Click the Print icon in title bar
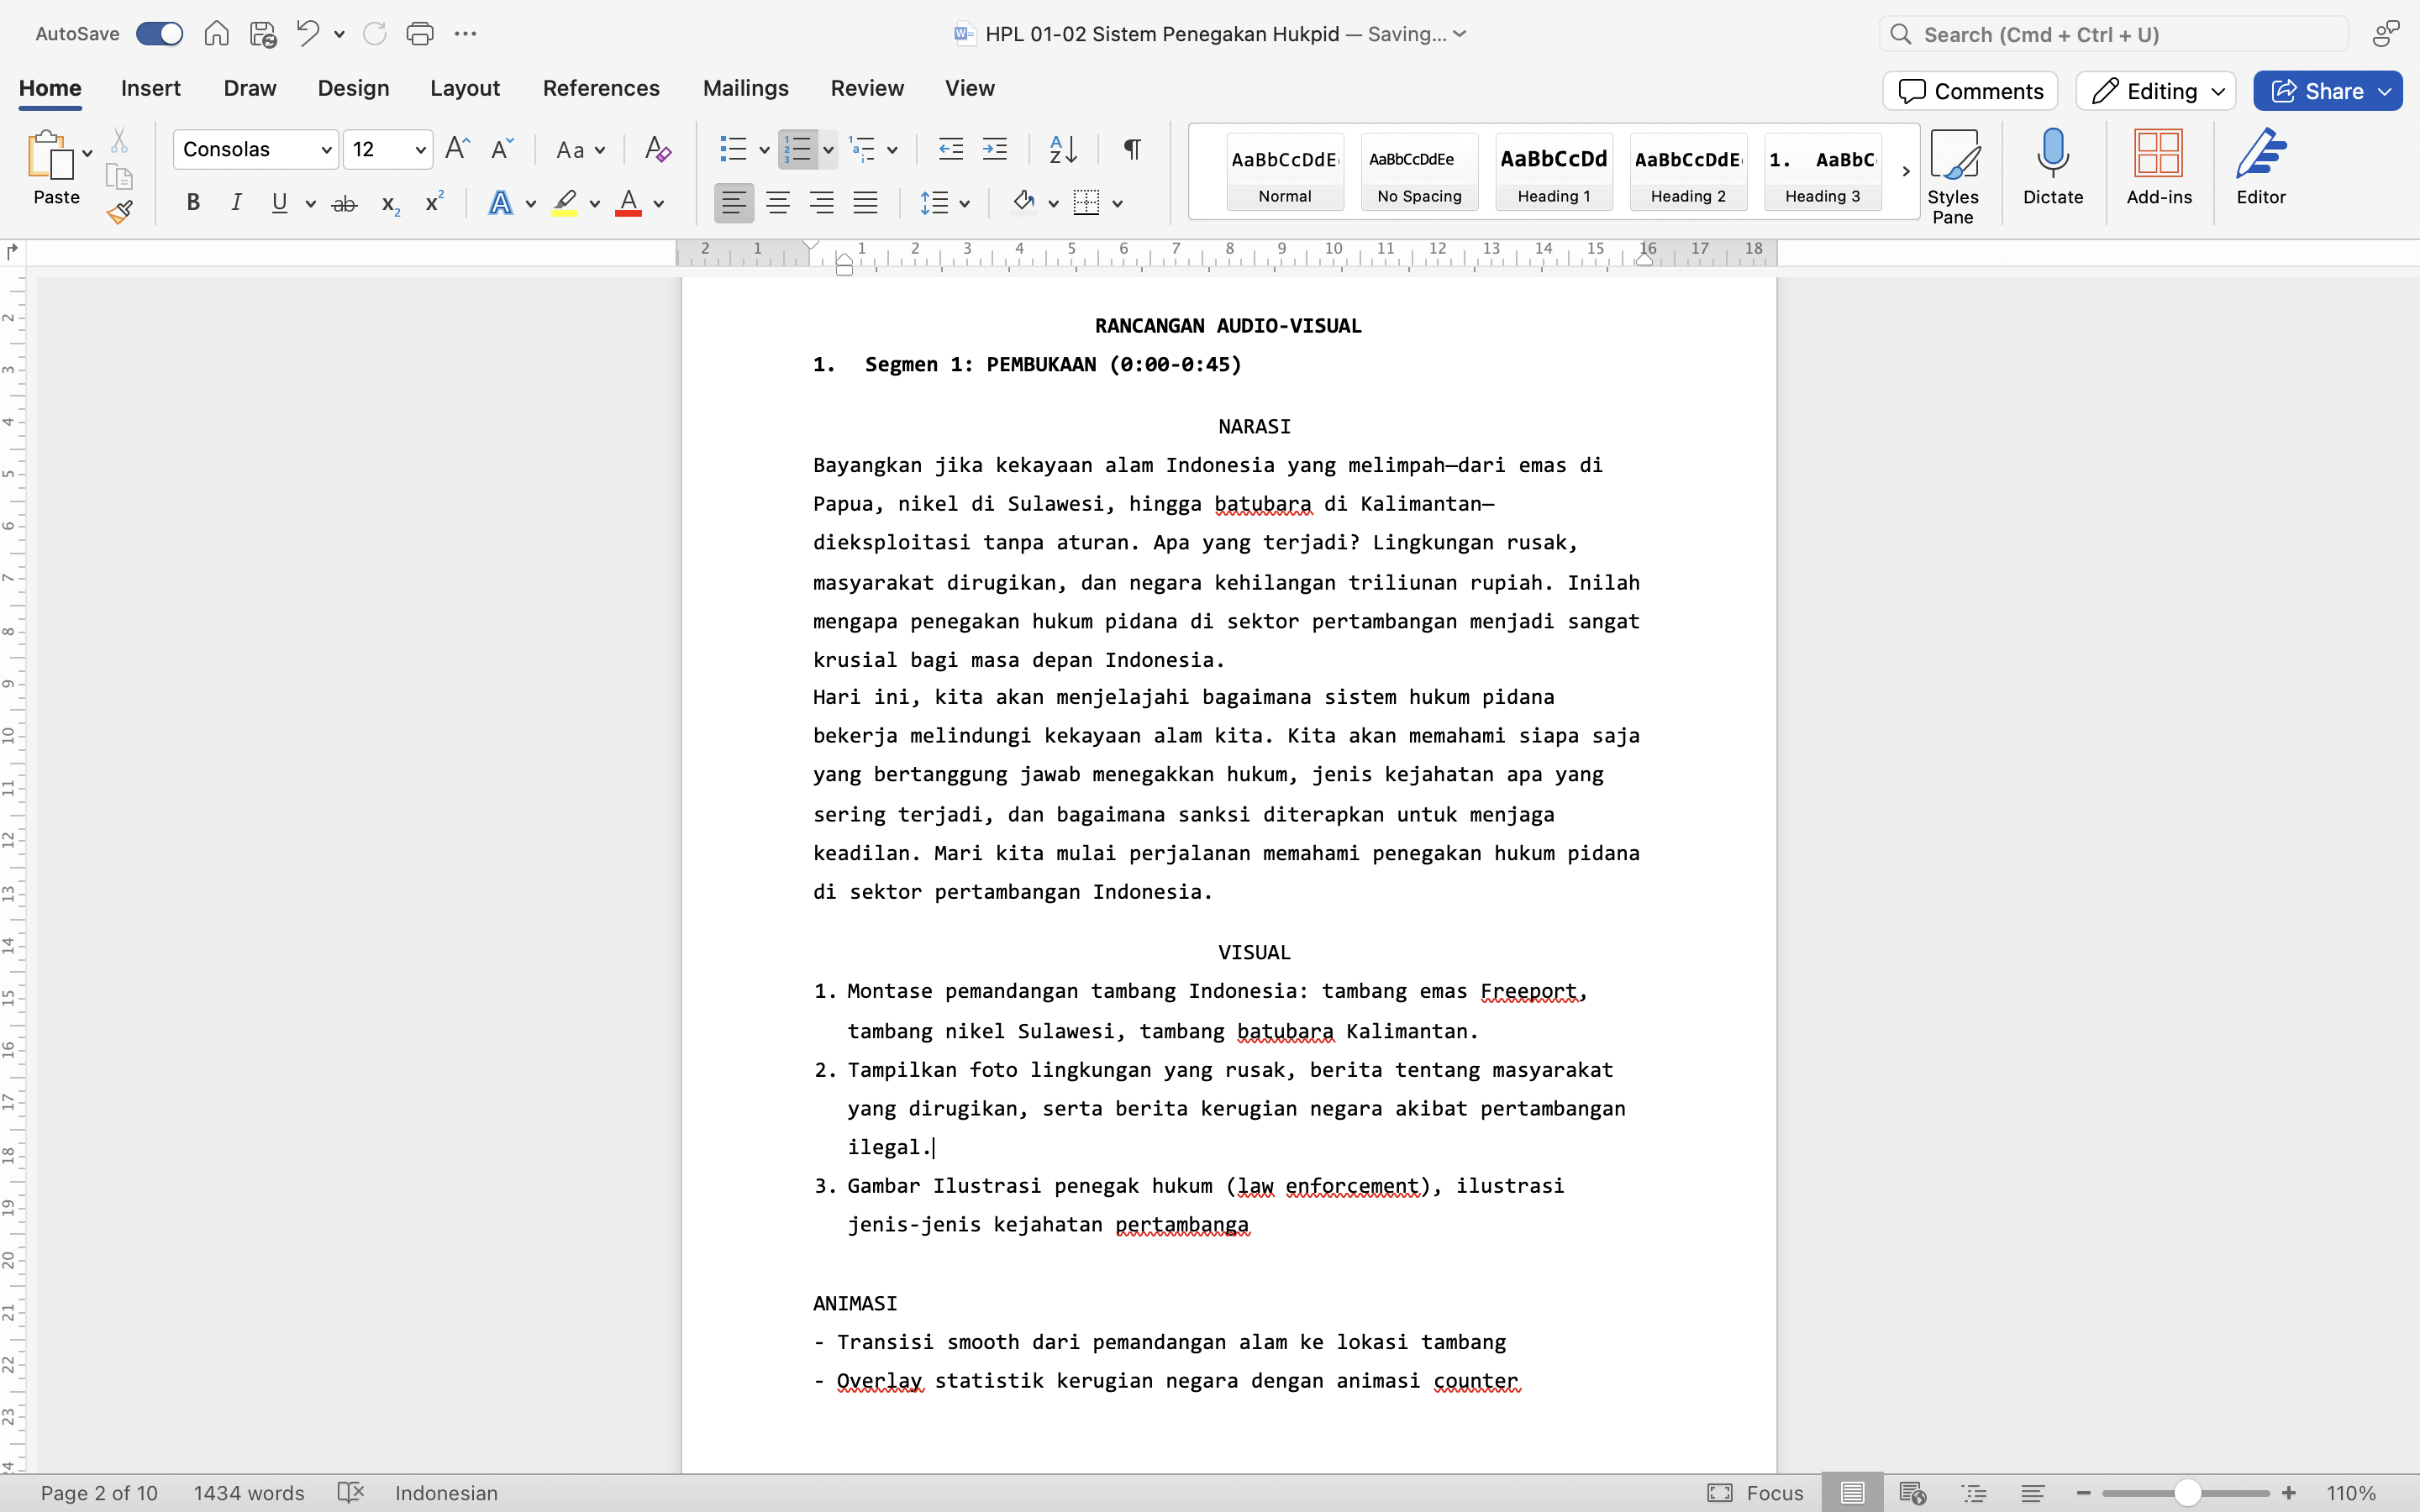Screen dimensions: 2420x1512 coord(420,34)
